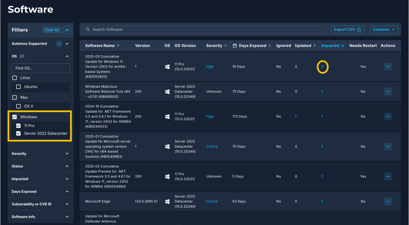Image resolution: width=409 pixels, height=225 pixels.
Task: Expand the Days Exposed filter section
Action: coord(67,192)
